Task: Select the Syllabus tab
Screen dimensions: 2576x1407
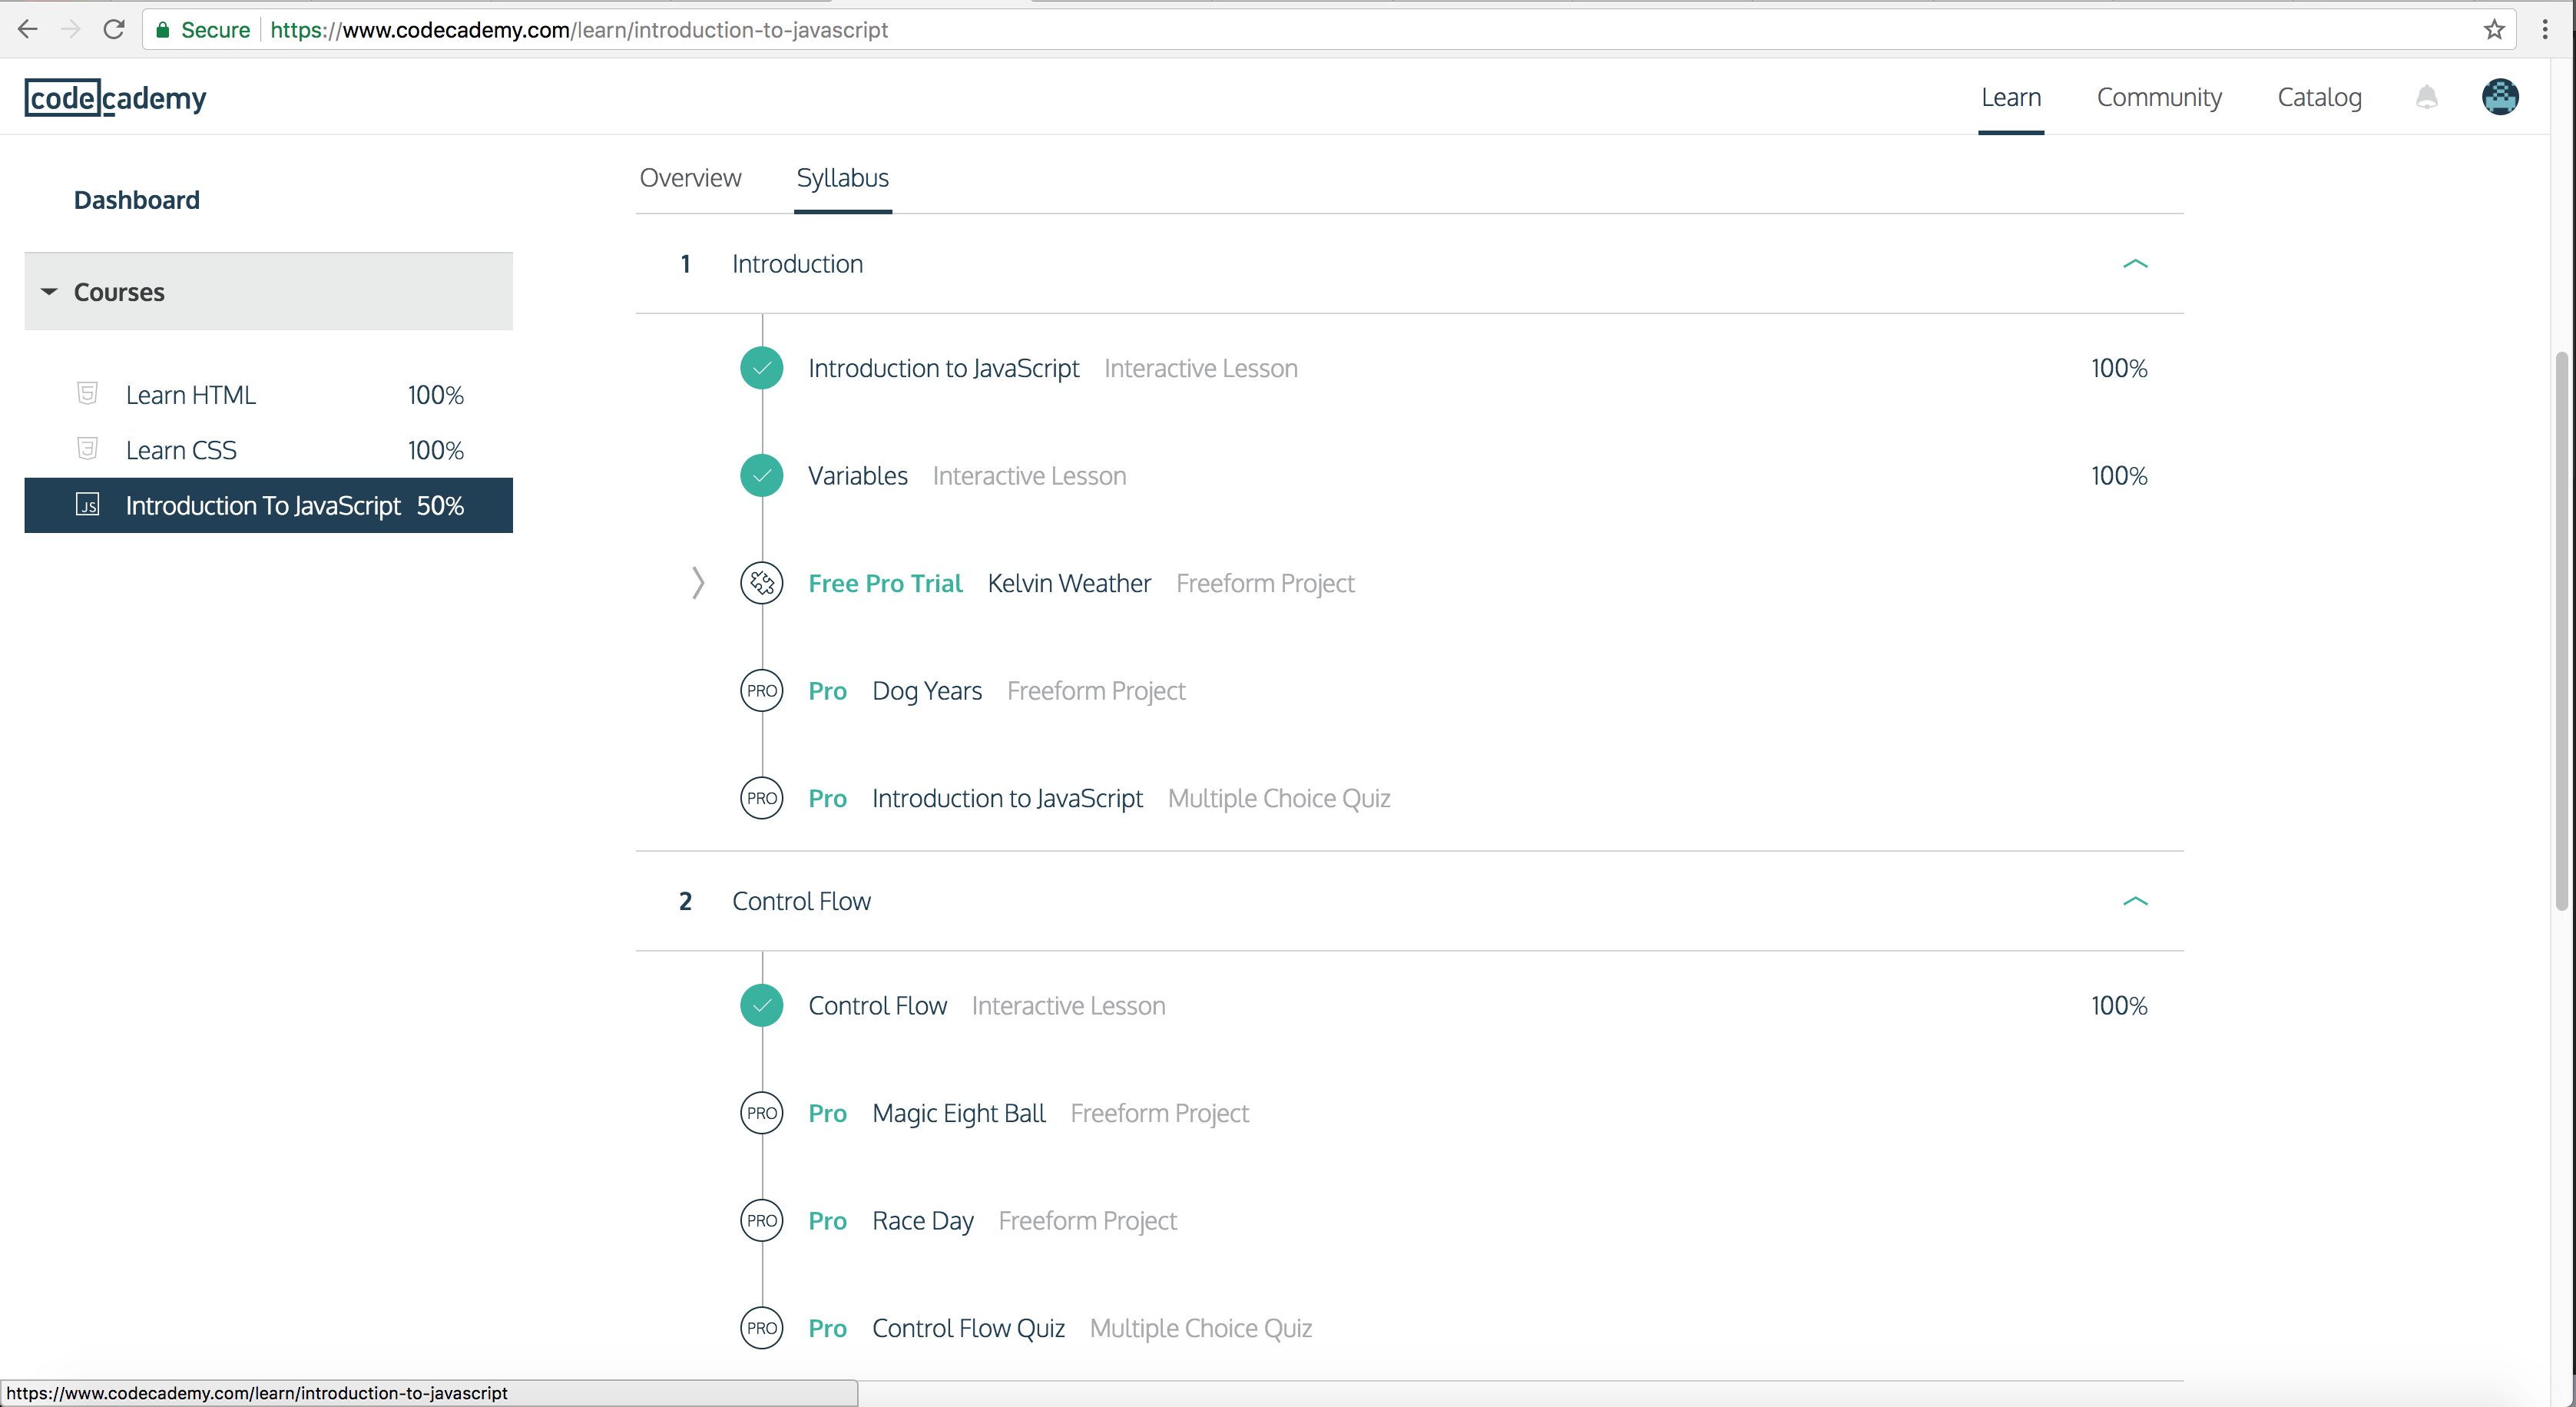Action: (x=842, y=178)
